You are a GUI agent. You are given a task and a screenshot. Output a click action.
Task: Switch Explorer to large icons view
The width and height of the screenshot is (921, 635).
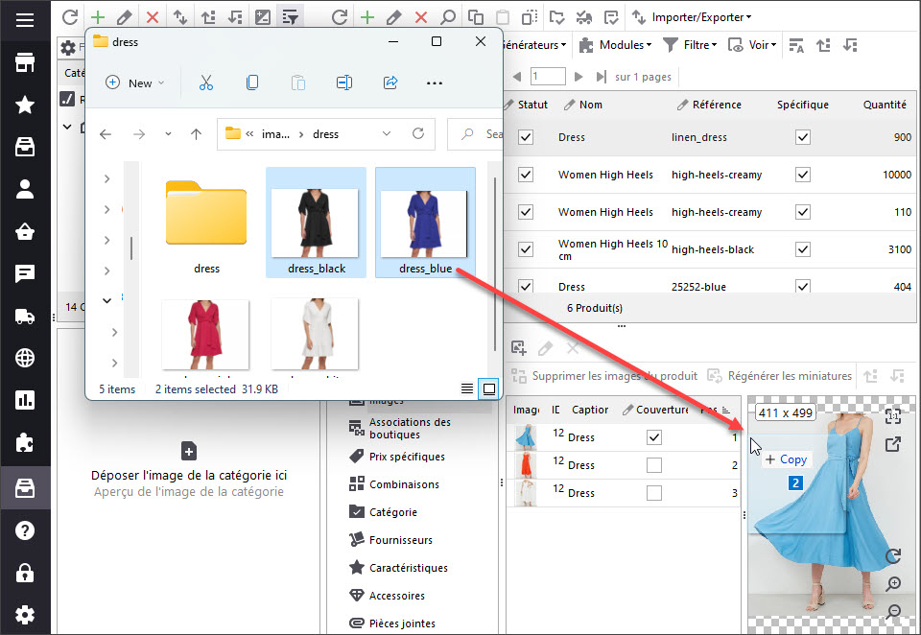tap(488, 388)
